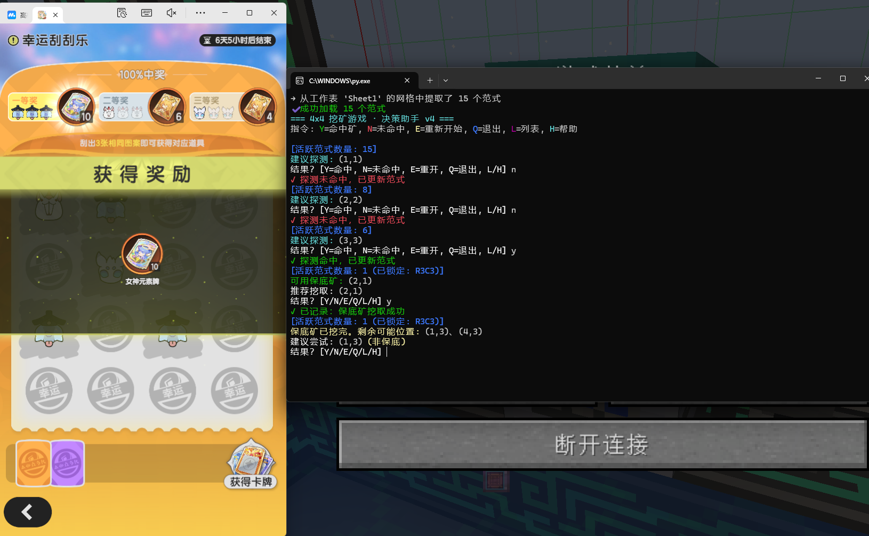Select the purple scratch card

click(x=68, y=463)
